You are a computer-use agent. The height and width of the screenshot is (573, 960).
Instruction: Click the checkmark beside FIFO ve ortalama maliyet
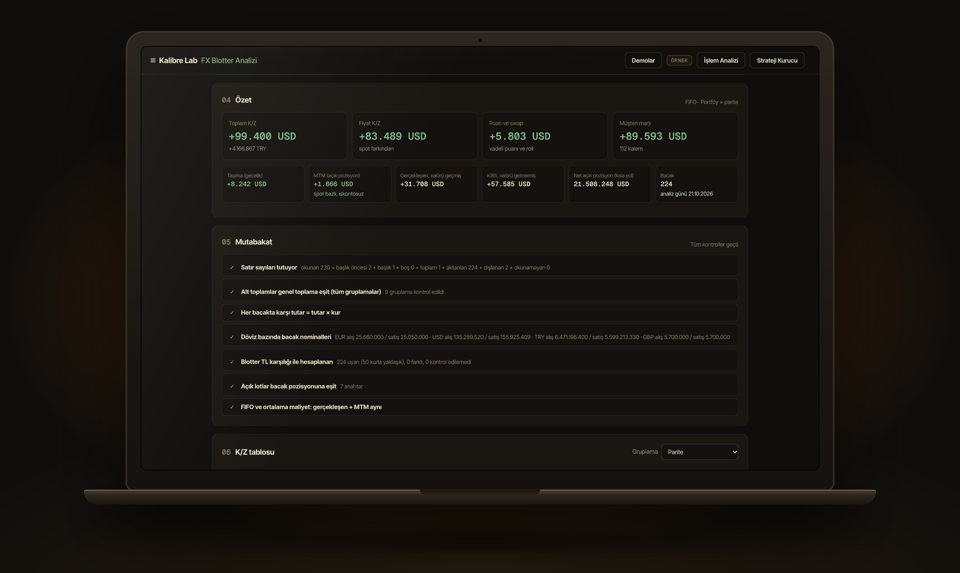click(232, 407)
